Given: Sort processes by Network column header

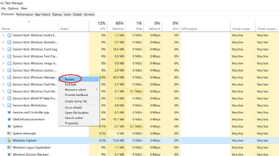Looking at the screenshot, I should point(153,26).
